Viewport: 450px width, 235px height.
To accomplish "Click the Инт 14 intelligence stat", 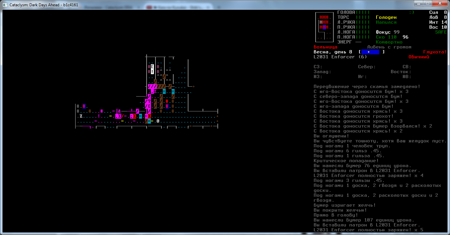I will coord(438,22).
